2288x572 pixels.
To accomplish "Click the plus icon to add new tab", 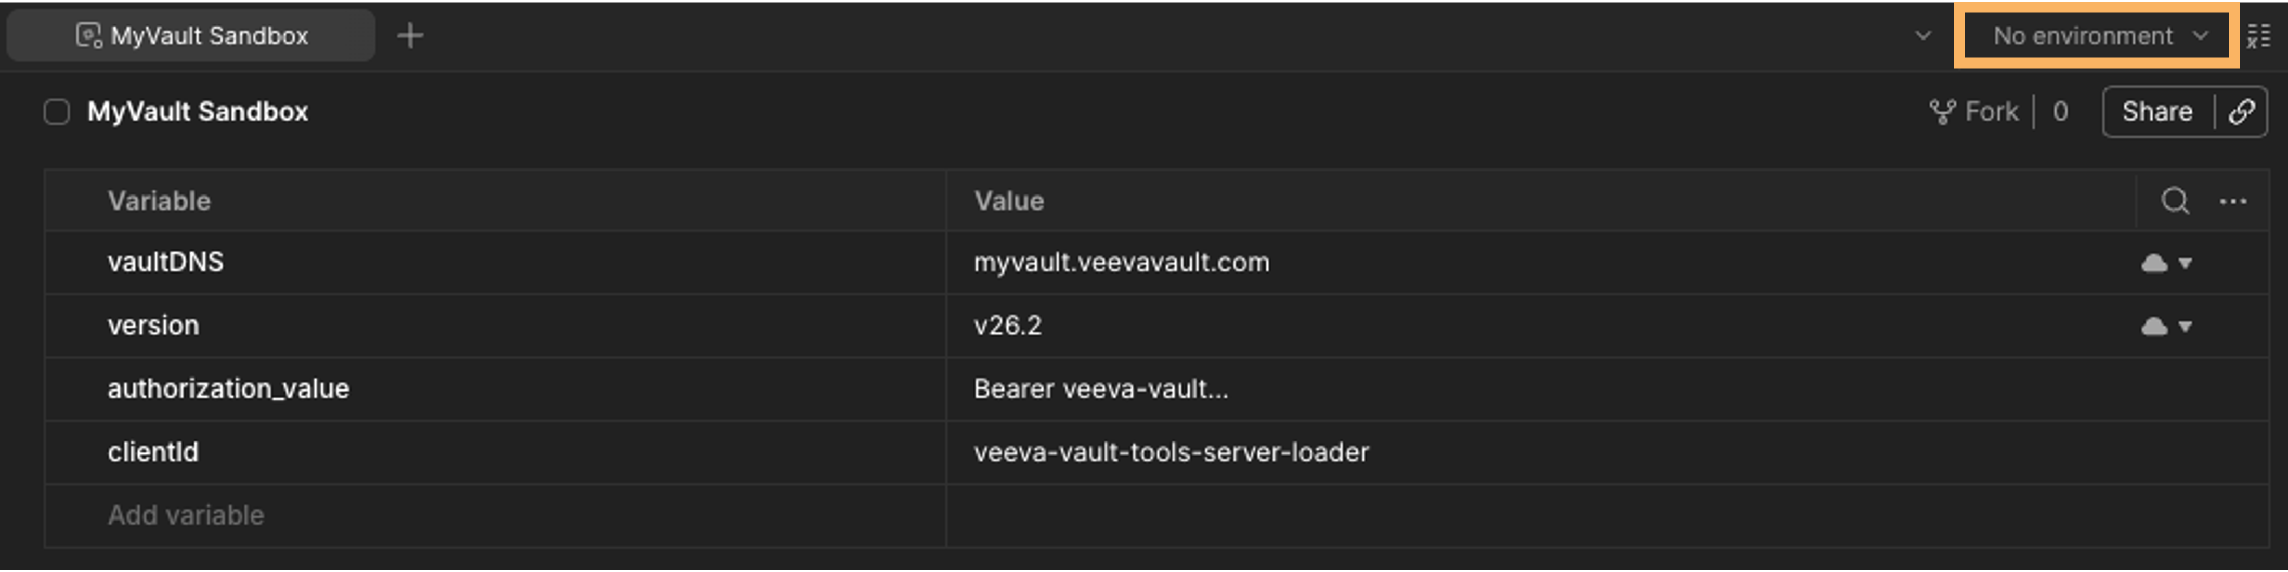I will click(x=410, y=36).
